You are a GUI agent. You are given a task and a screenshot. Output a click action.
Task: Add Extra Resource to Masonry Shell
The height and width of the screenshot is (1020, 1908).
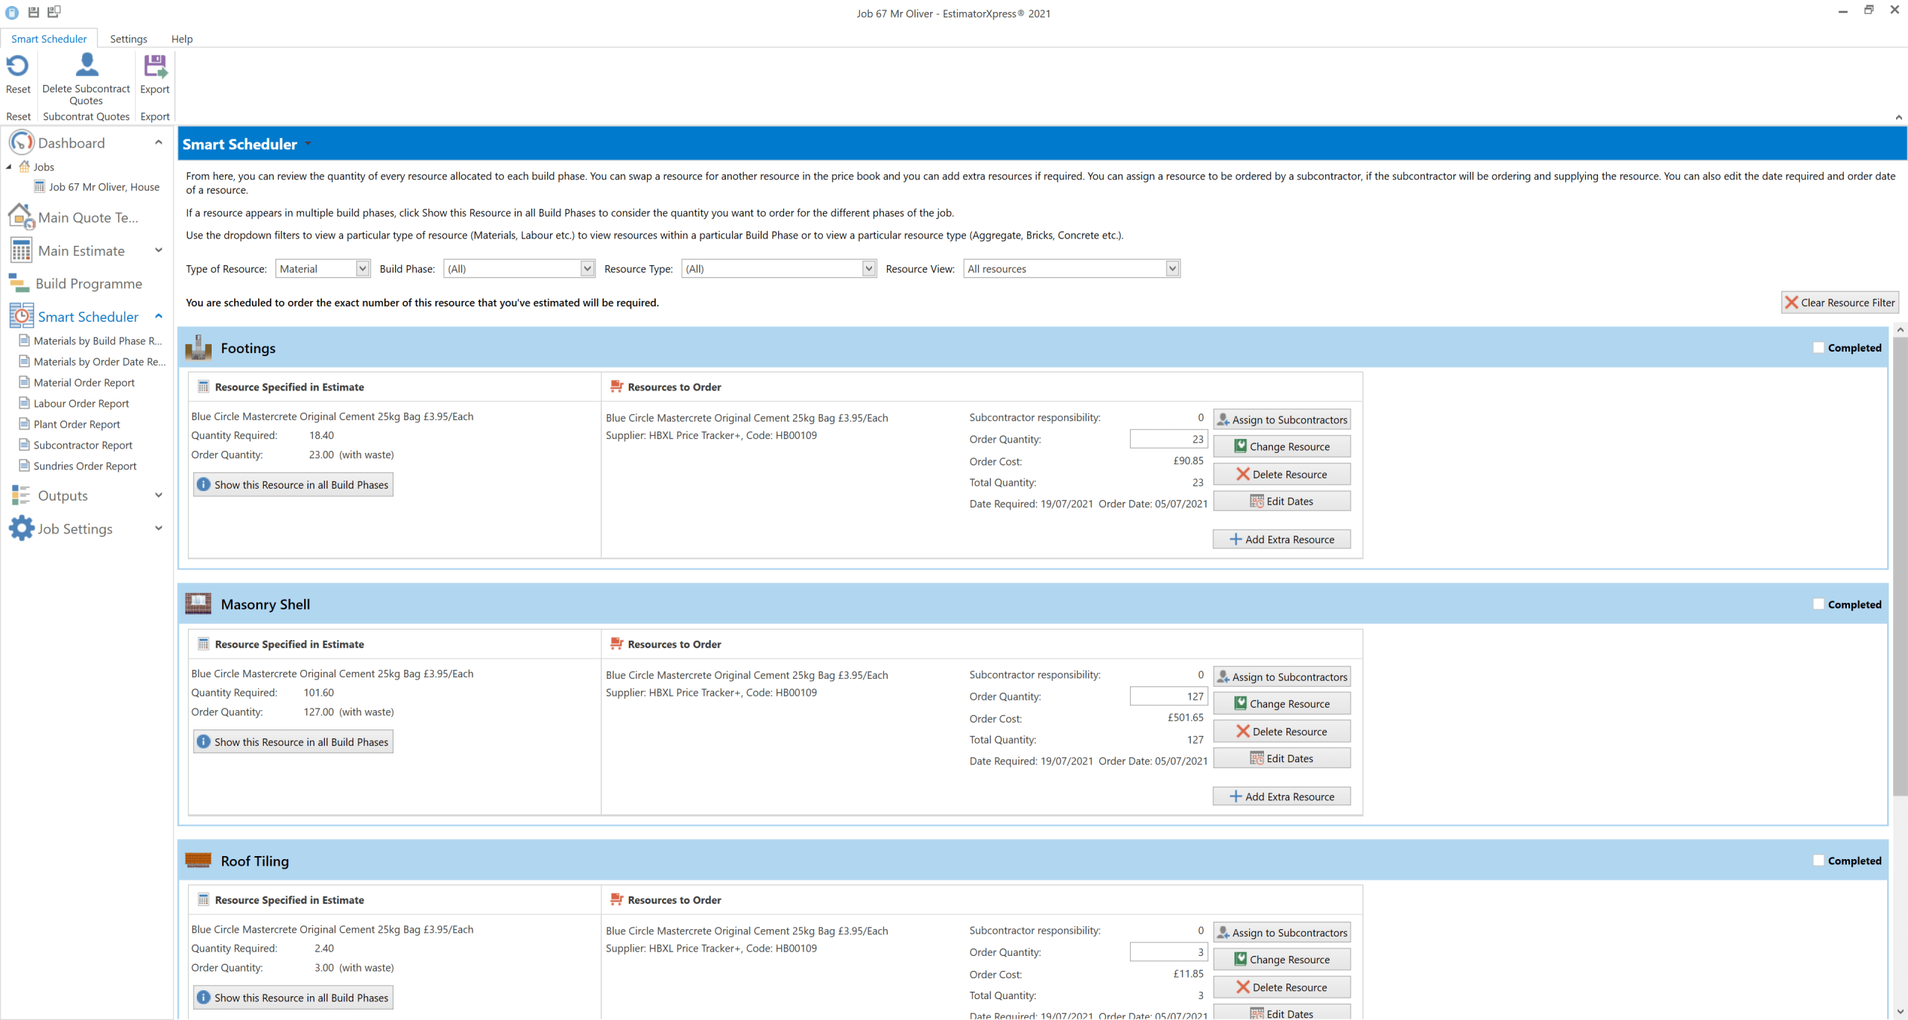[x=1282, y=796]
